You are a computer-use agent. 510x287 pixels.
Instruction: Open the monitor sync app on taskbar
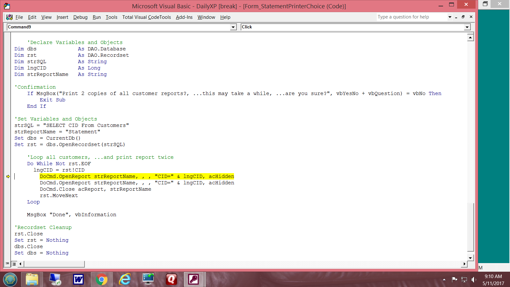(148, 279)
